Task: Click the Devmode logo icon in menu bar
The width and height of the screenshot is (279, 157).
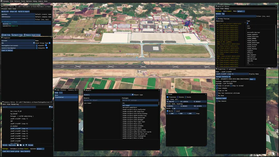Action: coord(2,1)
